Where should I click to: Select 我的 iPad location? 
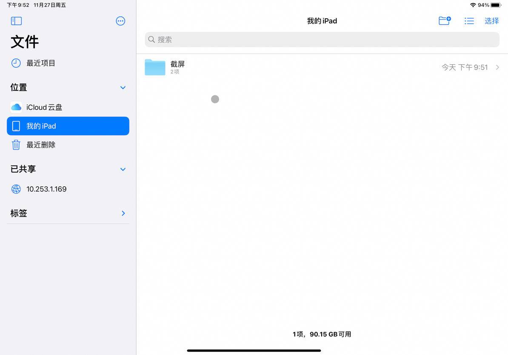pyautogui.click(x=68, y=126)
